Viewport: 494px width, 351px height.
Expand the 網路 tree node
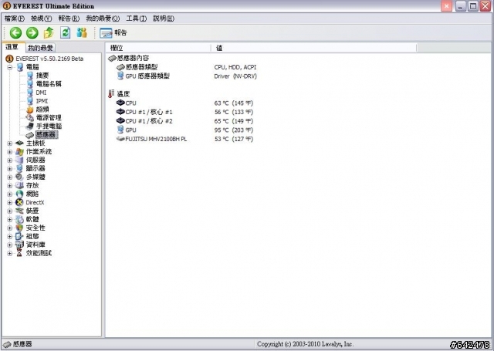10,194
